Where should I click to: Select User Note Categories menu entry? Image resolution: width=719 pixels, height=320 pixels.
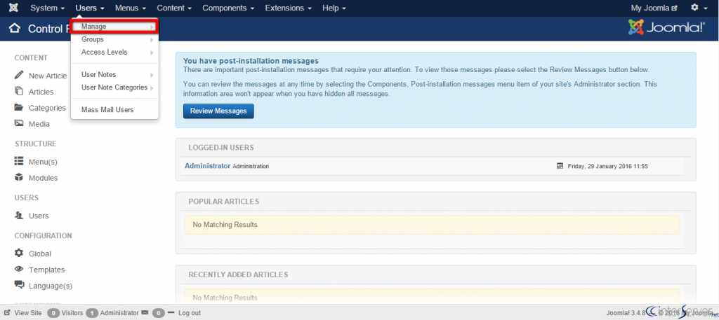114,88
